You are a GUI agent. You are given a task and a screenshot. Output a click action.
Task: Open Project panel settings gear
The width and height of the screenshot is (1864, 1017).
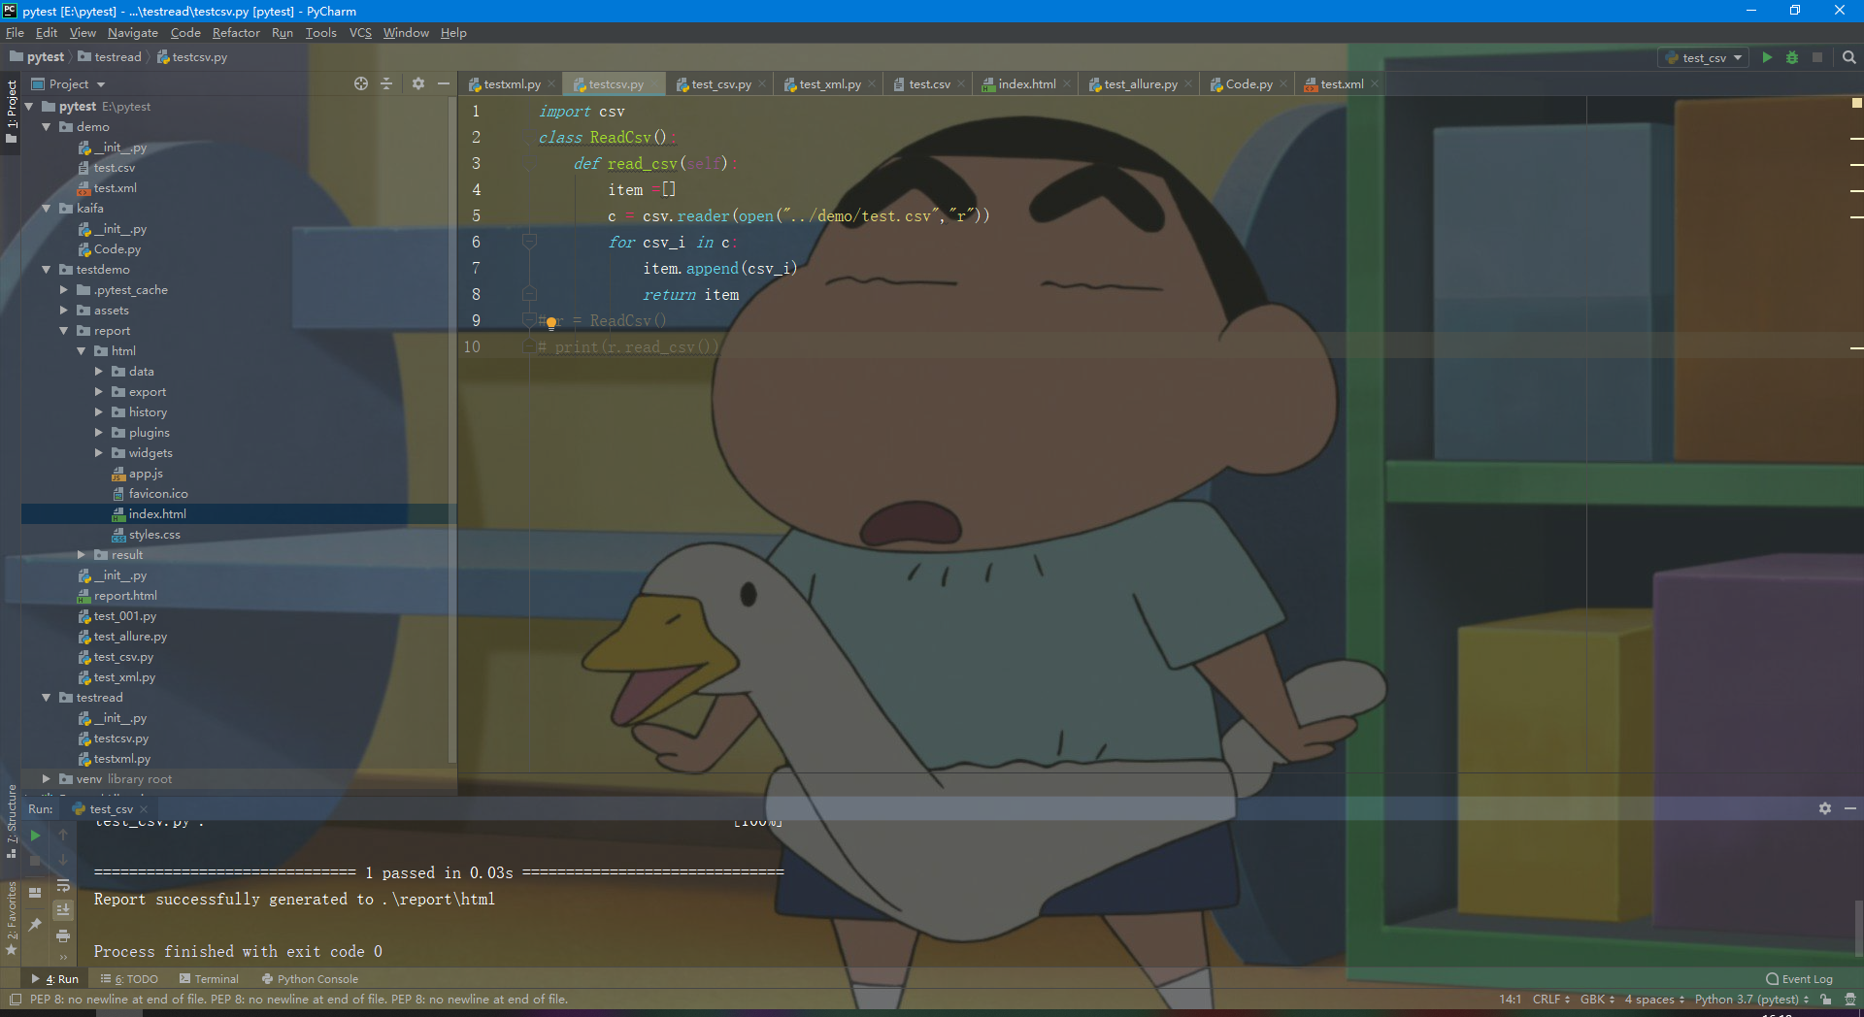418,83
